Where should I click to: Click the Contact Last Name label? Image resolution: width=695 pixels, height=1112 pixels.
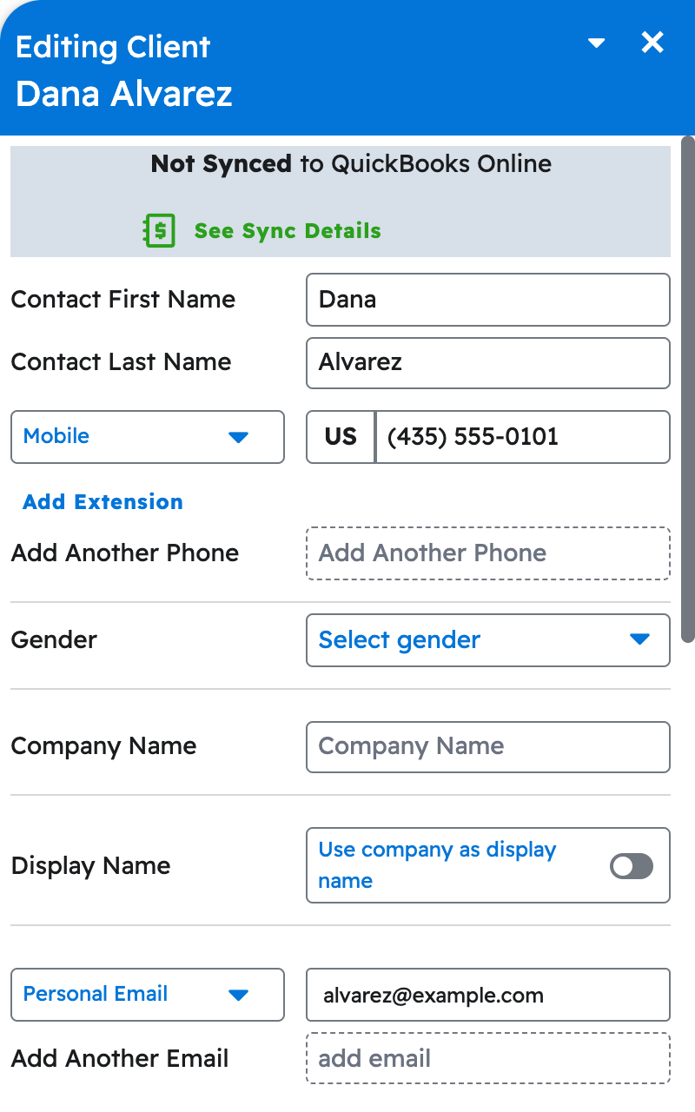(122, 362)
